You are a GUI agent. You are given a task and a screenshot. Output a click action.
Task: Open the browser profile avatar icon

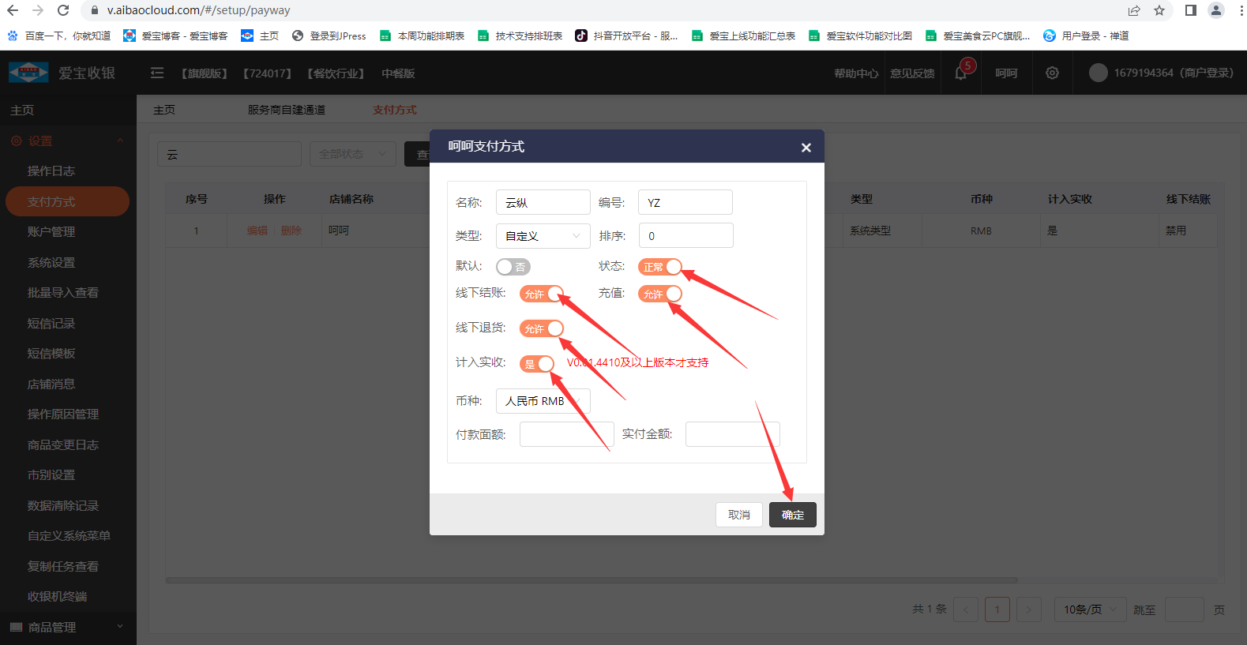(1216, 10)
